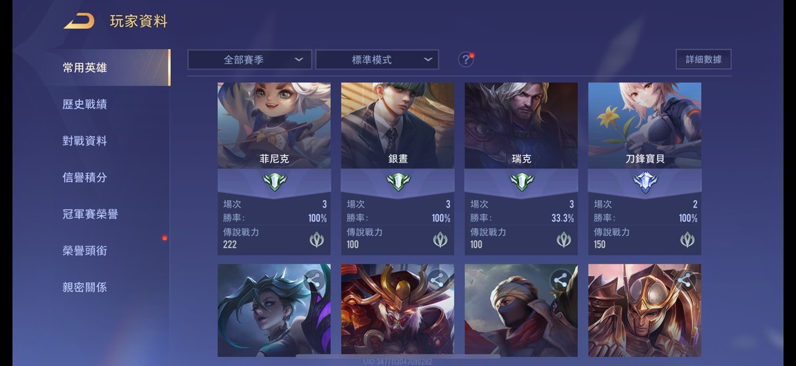This screenshot has width=796, height=366.
Task: Tap the legend power emblem in 瑞克 card
Action: 563,239
